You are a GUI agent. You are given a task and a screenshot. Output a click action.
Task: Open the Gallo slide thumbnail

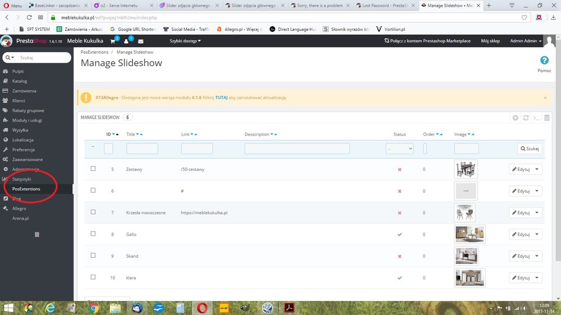pyautogui.click(x=470, y=234)
